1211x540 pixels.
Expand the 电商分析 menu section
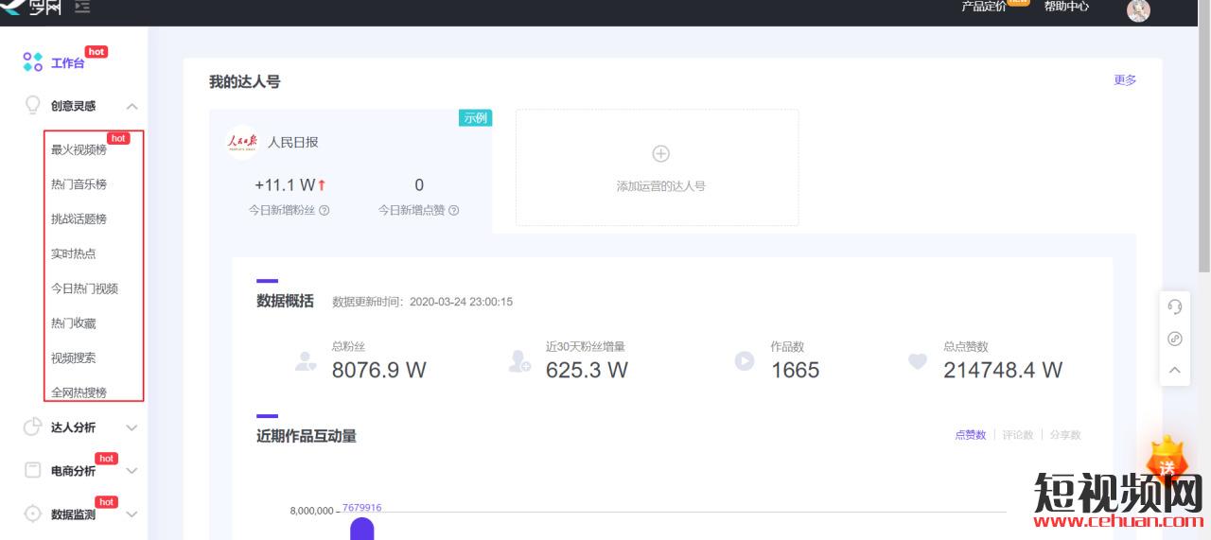(132, 471)
